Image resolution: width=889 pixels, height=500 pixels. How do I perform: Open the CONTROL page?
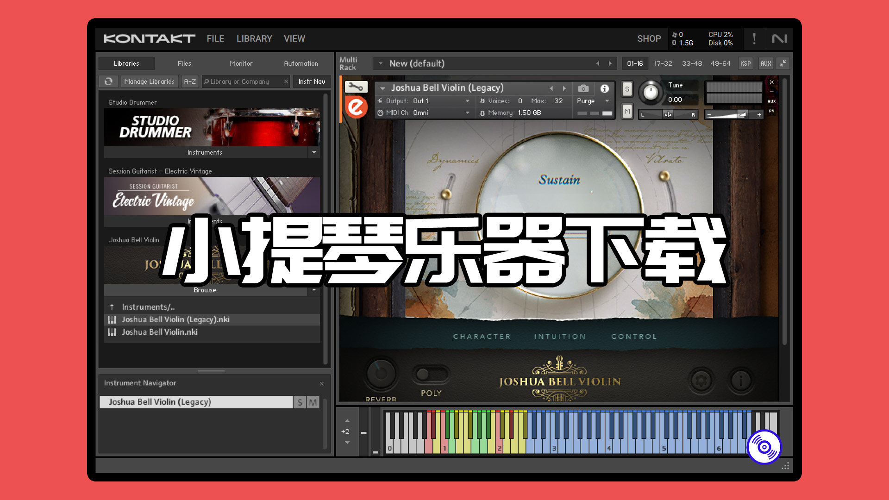click(x=634, y=337)
